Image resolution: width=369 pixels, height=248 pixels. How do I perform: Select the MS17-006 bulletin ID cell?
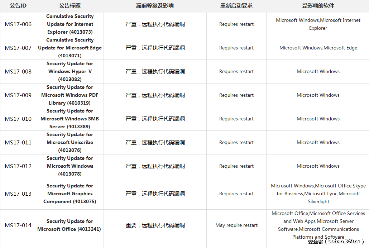tap(18, 24)
